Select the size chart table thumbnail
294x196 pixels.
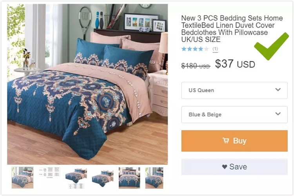tap(49, 172)
